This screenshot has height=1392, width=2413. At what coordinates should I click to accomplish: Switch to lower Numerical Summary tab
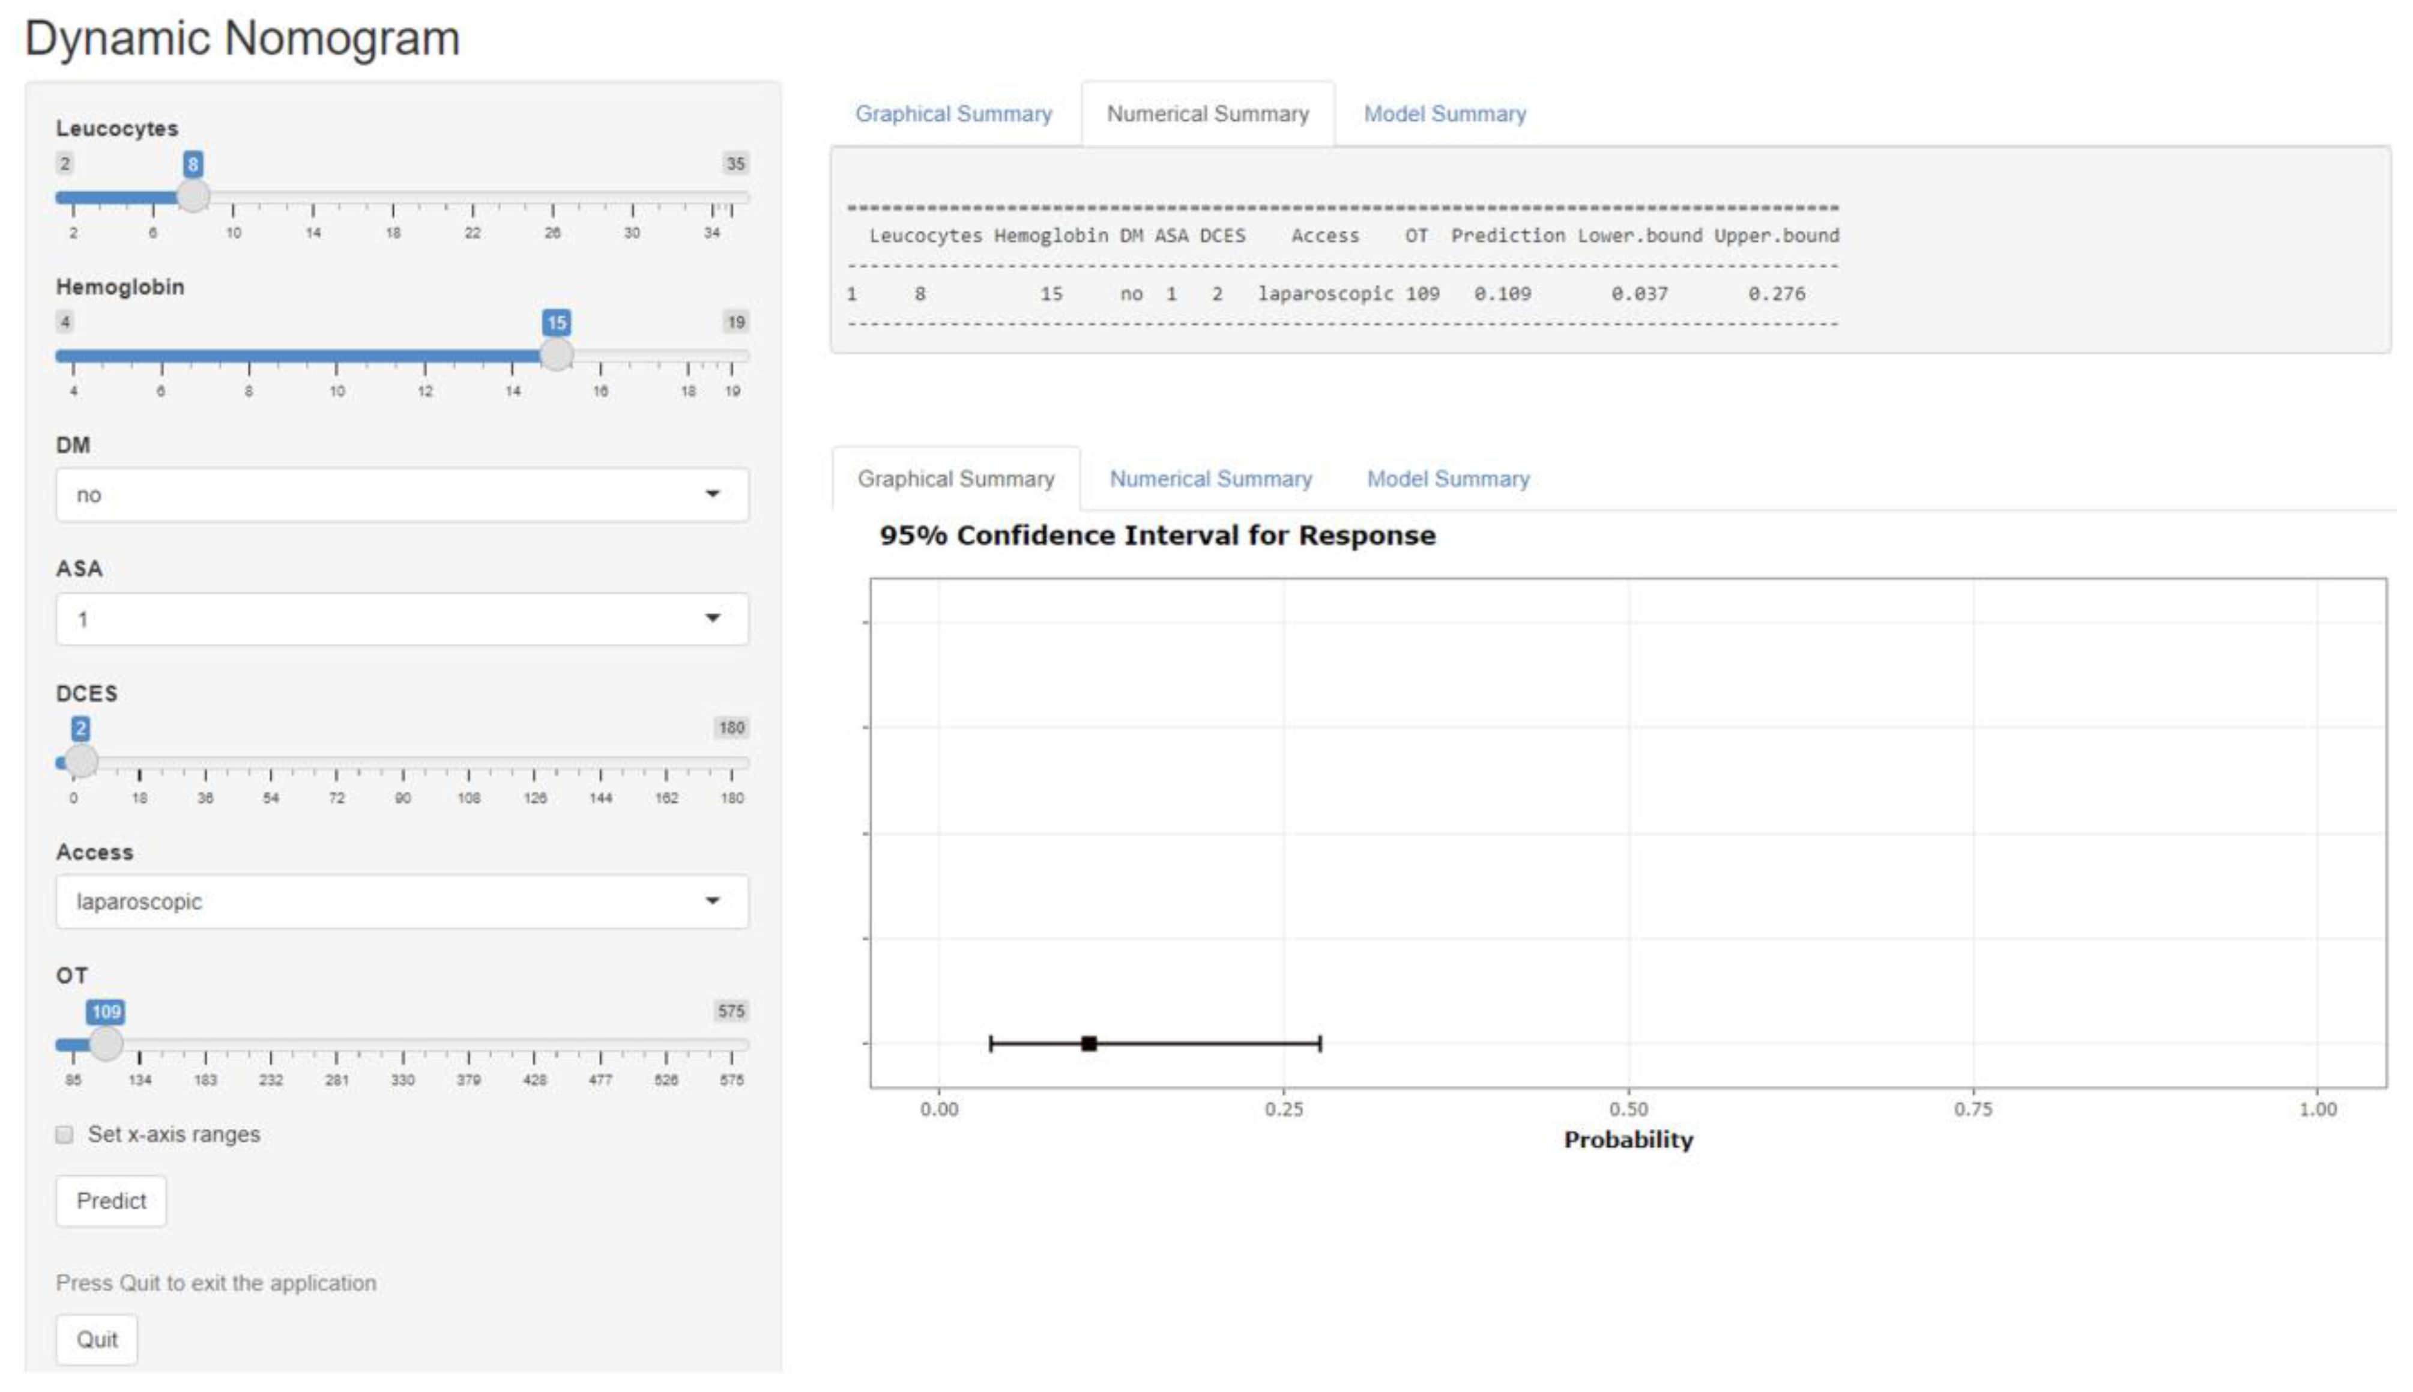pyautogui.click(x=1210, y=479)
